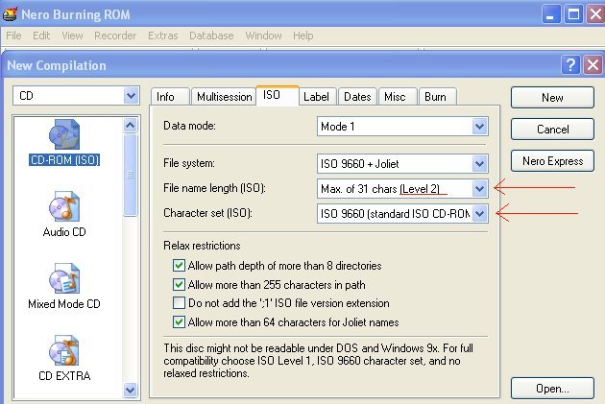The width and height of the screenshot is (605, 404).
Task: Open the Window menu
Action: click(263, 36)
